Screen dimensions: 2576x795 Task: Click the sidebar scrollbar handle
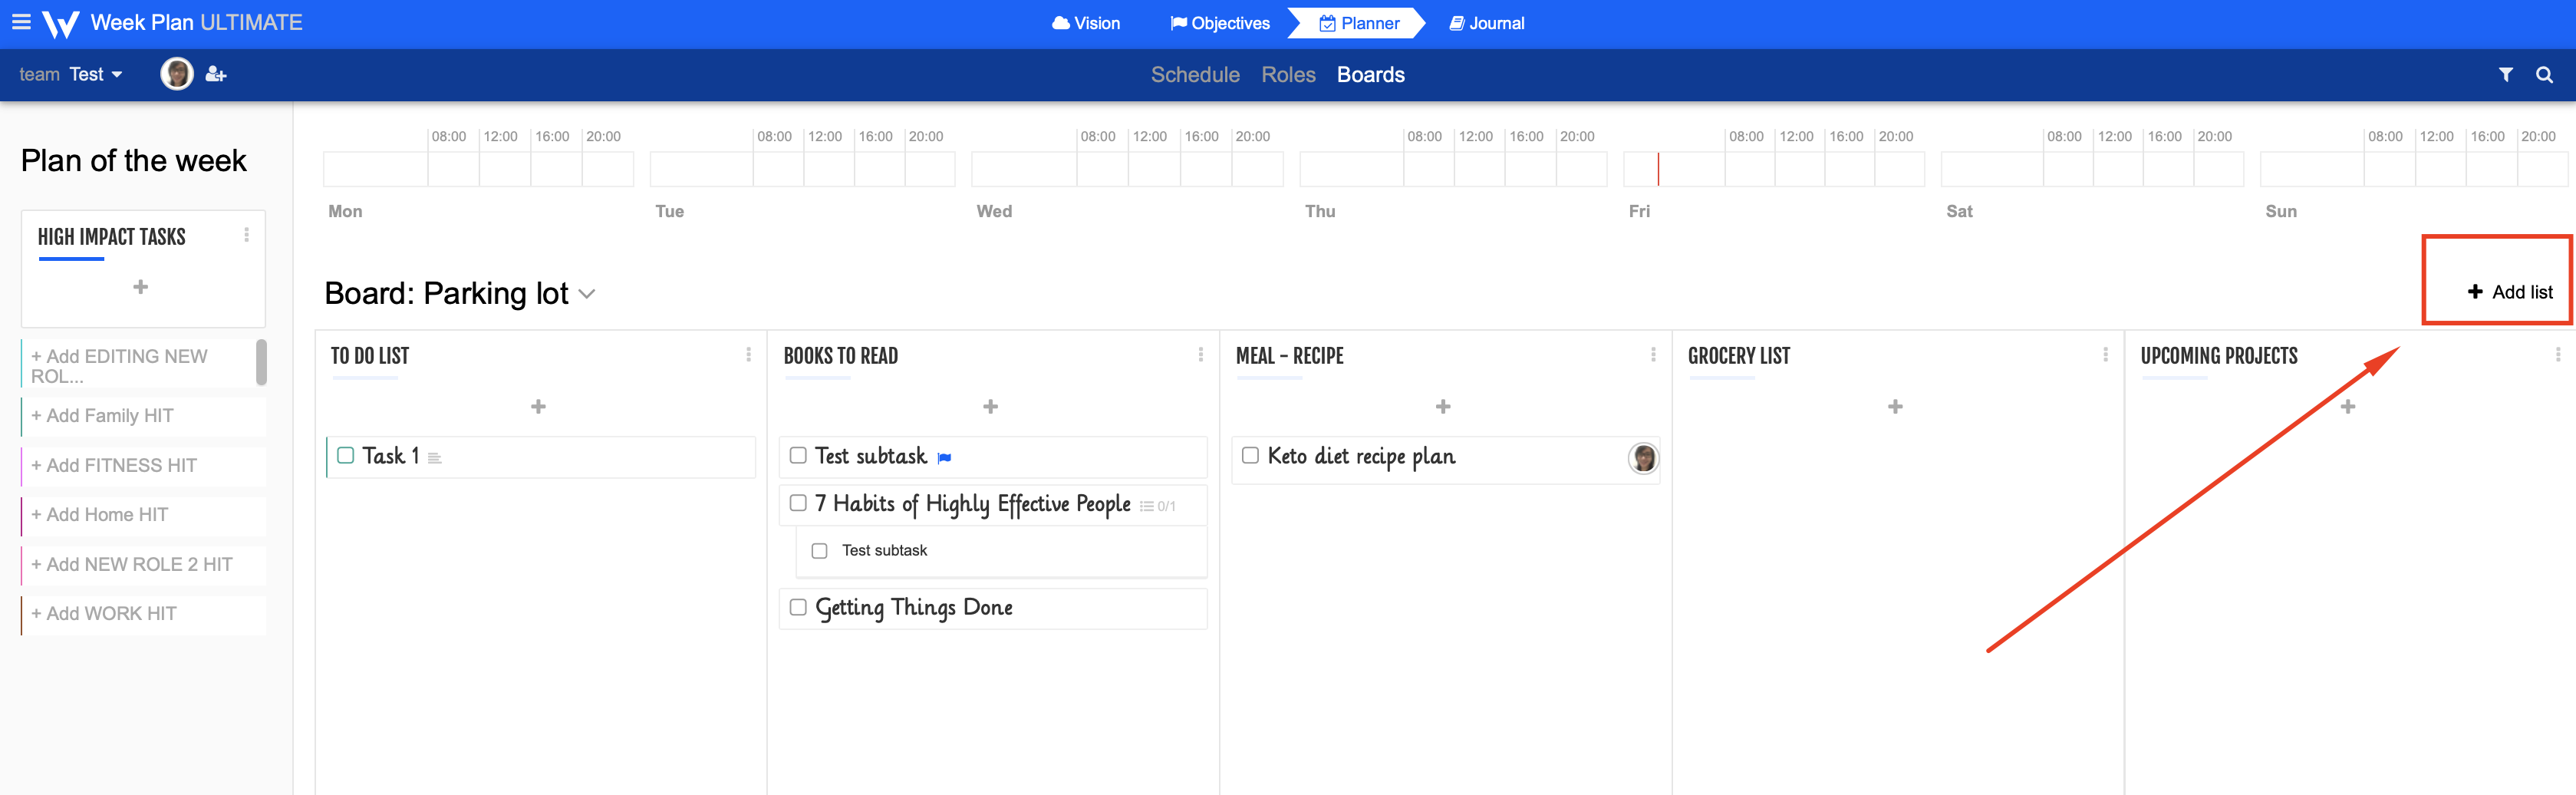(x=262, y=362)
